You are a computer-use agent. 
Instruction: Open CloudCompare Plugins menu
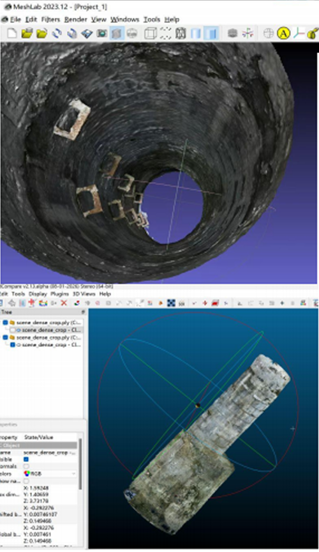60,294
